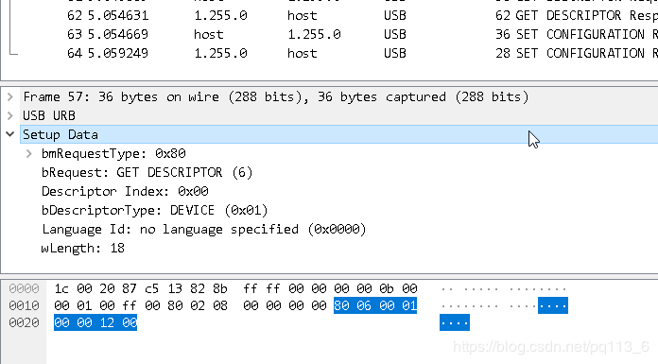Click highlighted ASCII dots on row 0020
Viewport: 658px width, 364px height.
click(455, 322)
